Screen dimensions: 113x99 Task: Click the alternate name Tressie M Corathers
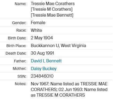tap(52, 9)
